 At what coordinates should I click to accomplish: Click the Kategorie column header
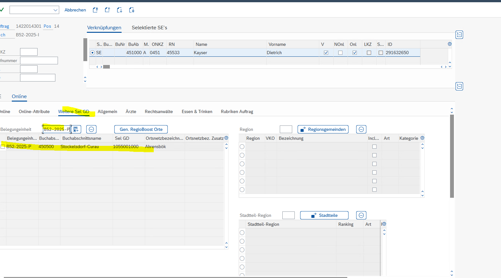(x=409, y=138)
